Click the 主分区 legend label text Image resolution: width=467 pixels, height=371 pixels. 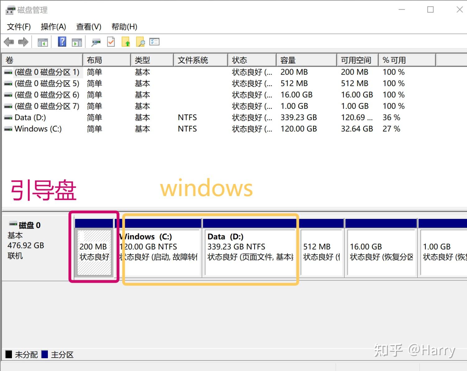pos(62,355)
